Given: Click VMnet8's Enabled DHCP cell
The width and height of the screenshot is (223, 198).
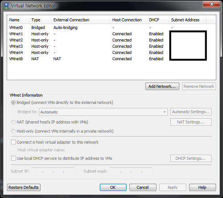Looking at the screenshot, I should (156, 59).
